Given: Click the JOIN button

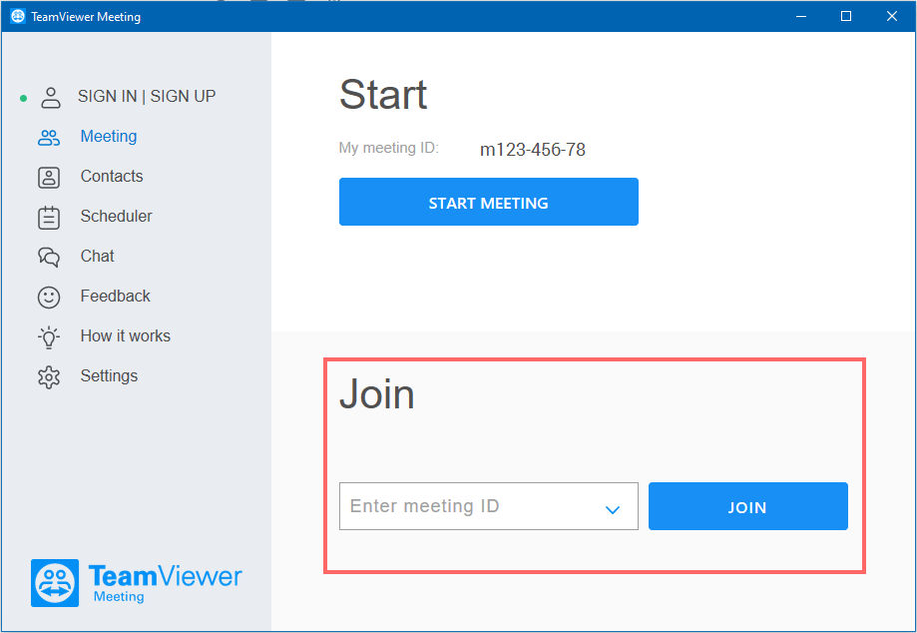Looking at the screenshot, I should click(x=748, y=506).
